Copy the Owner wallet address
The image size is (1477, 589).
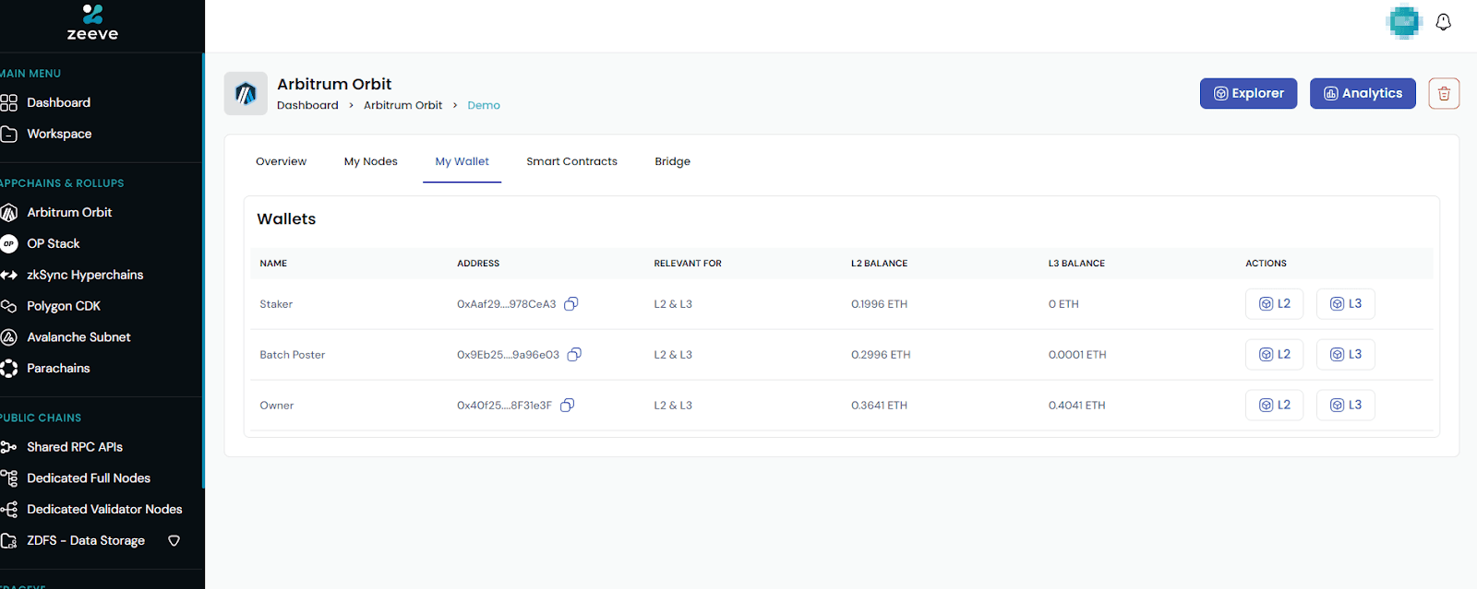(568, 406)
